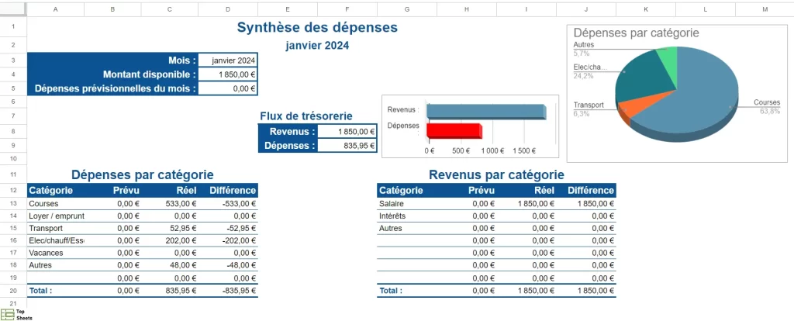Select the 'Vacances' category cell

tap(56, 252)
